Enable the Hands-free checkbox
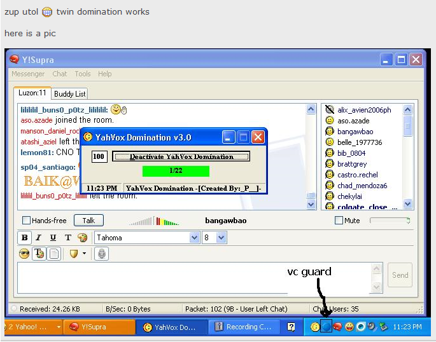436x342 pixels. tap(27, 221)
